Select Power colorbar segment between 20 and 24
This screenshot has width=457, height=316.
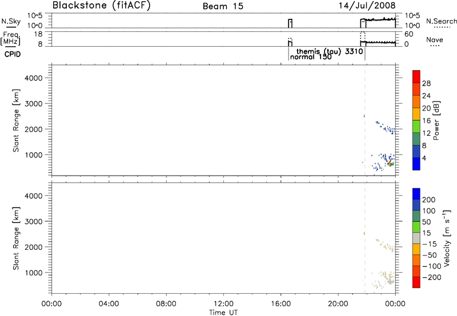[x=416, y=102]
